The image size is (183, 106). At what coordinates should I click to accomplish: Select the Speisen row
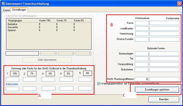click(48, 30)
